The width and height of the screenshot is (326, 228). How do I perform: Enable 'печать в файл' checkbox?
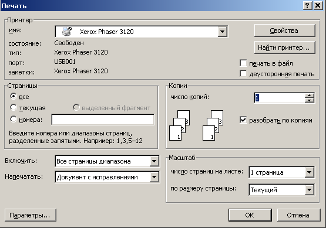[243, 63]
